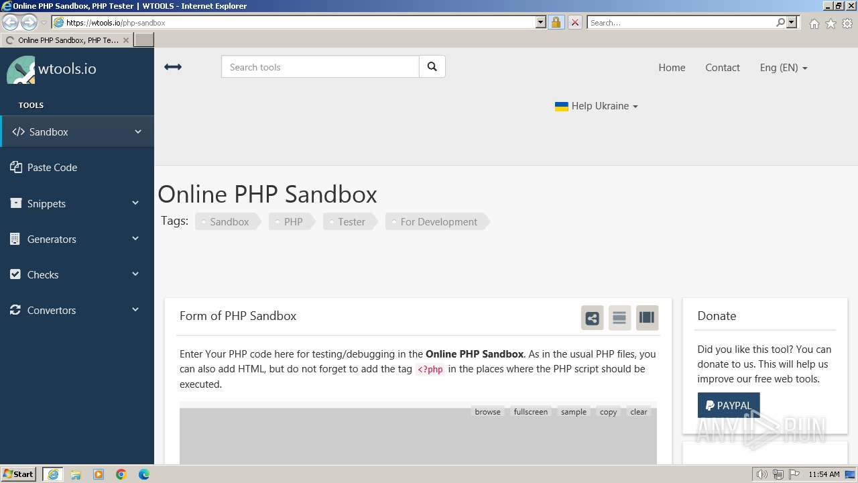Switch to vertical columns layout icon

tap(647, 318)
